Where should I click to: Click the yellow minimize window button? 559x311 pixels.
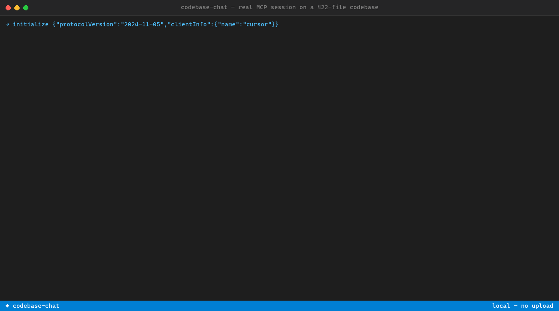17,8
